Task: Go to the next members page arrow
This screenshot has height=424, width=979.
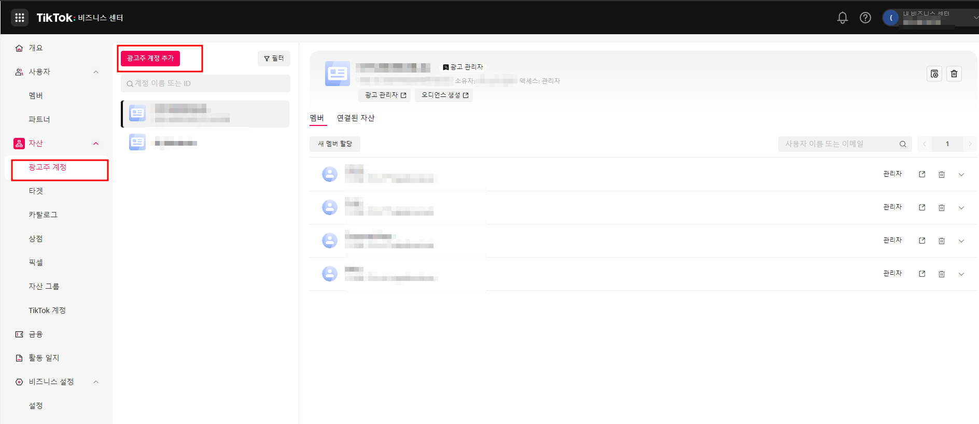Action: pyautogui.click(x=970, y=144)
